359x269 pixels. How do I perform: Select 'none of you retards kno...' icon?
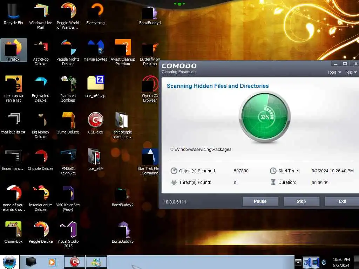pos(13,198)
